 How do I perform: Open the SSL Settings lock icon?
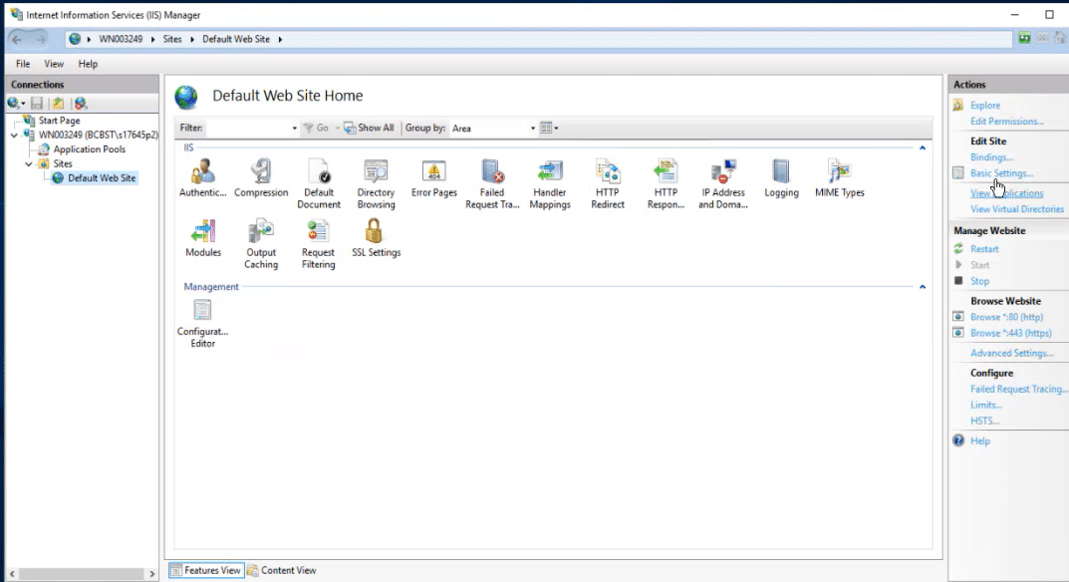click(x=376, y=232)
